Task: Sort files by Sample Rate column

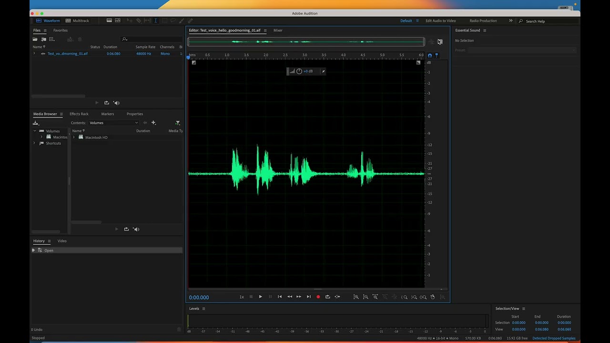Action: [145, 47]
